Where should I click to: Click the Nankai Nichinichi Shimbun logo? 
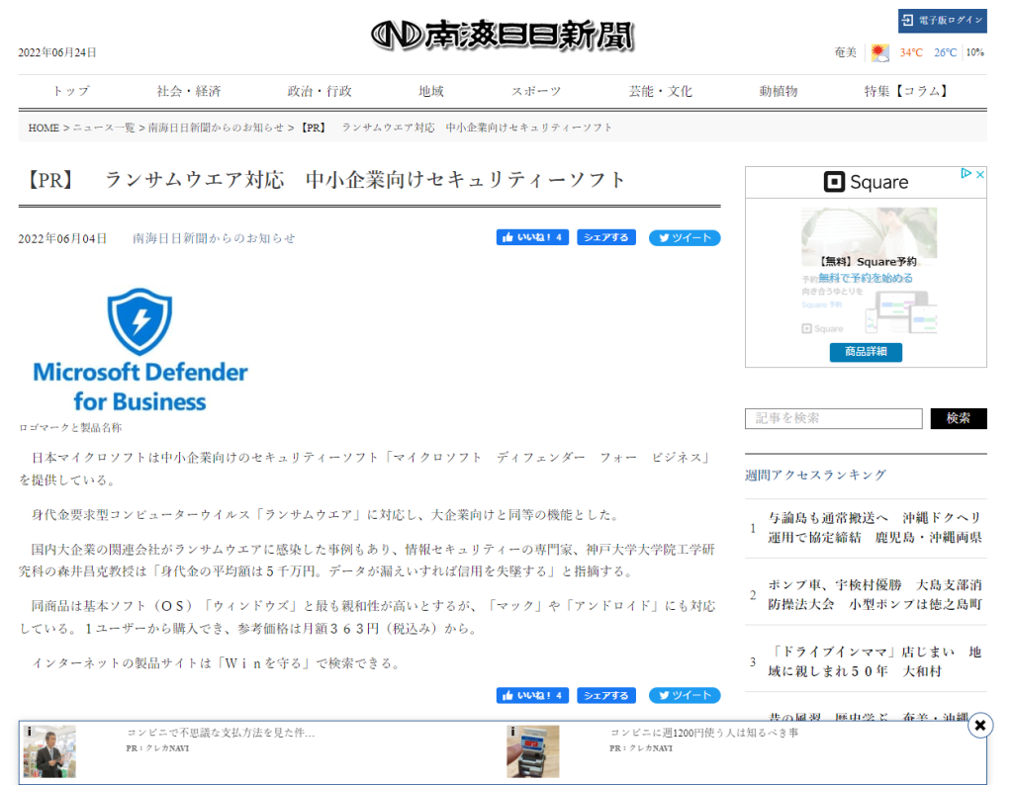coord(504,36)
